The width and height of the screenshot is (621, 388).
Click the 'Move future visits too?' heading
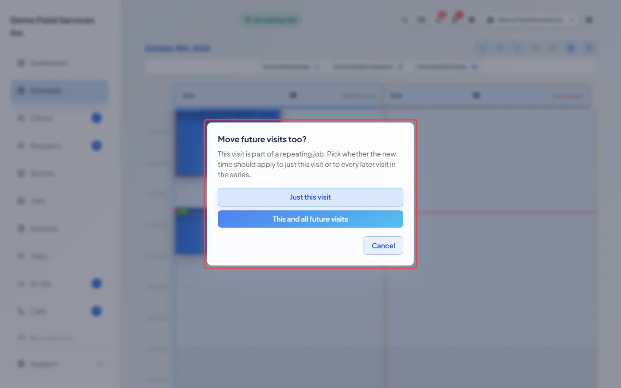(x=262, y=139)
